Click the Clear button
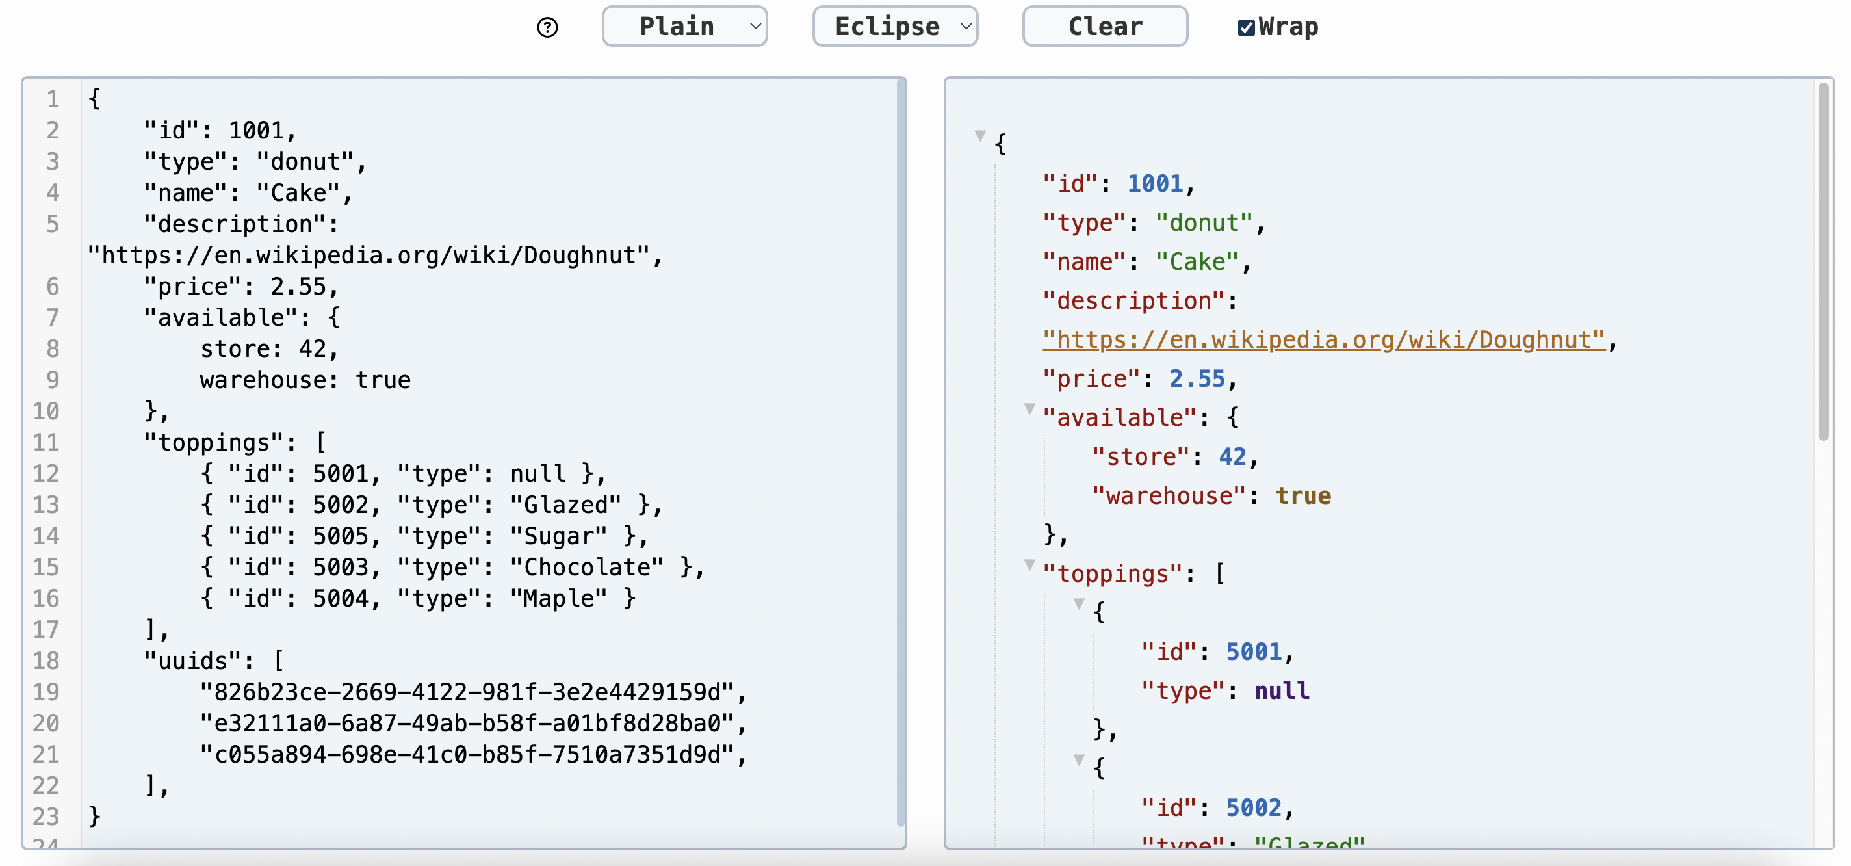Image resolution: width=1851 pixels, height=866 pixels. click(x=1104, y=27)
